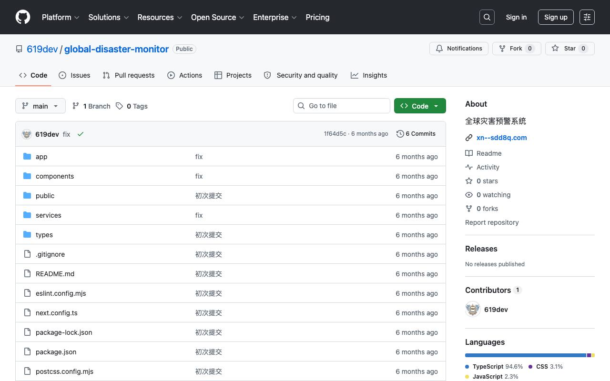Switch to the Code tab
This screenshot has width=610, height=381.
tap(33, 75)
